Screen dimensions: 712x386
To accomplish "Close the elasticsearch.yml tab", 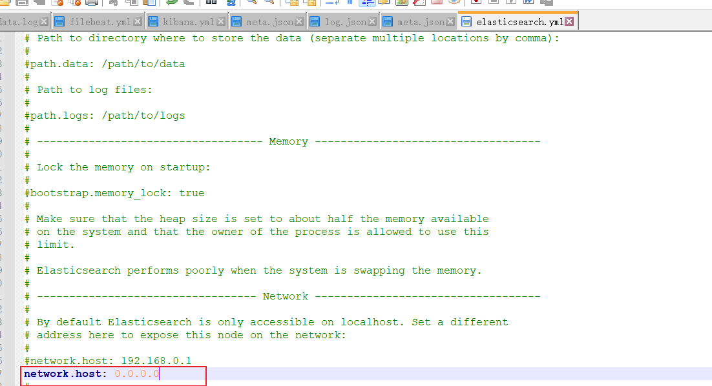I will pos(569,21).
